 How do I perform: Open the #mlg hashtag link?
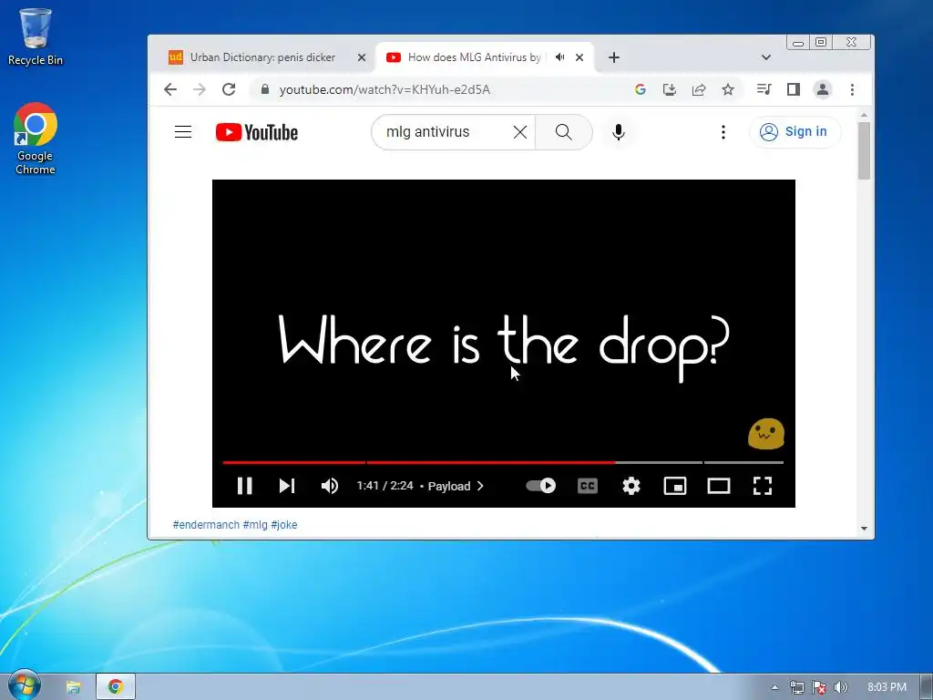click(255, 524)
